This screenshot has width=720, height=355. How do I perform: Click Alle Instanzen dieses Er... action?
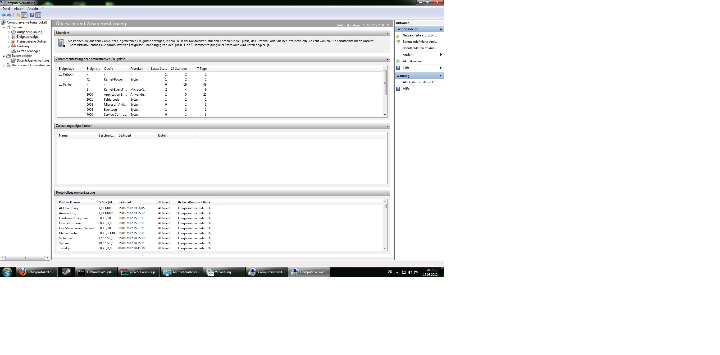420,82
